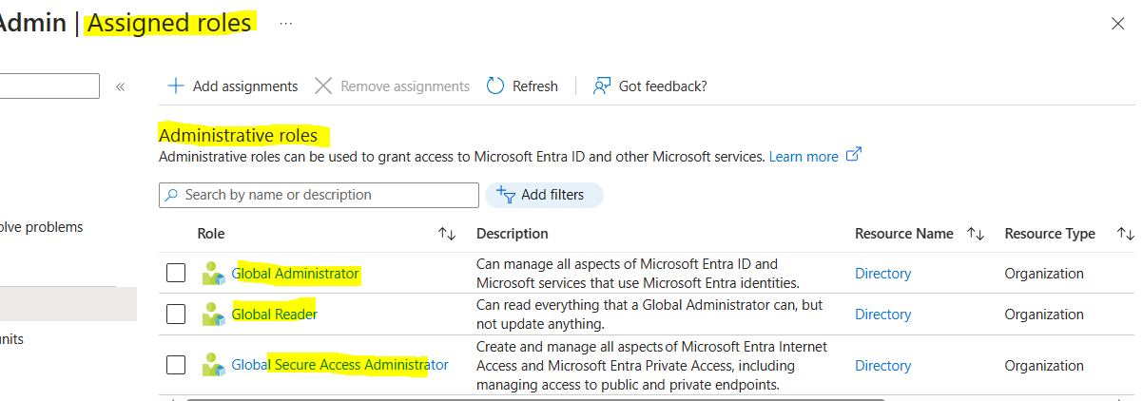This screenshot has width=1143, height=401.
Task: Open the Learn more link
Action: [x=804, y=156]
